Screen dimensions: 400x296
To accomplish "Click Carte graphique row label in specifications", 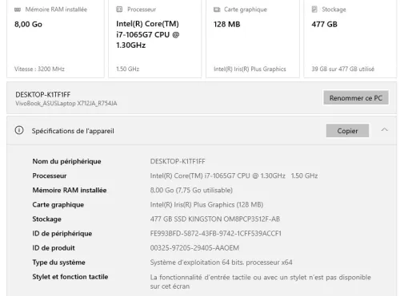I will click(x=58, y=205).
